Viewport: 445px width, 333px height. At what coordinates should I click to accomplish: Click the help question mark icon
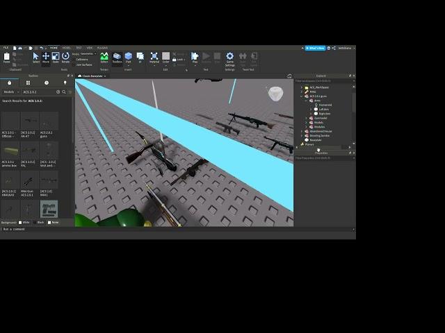[x=329, y=48]
